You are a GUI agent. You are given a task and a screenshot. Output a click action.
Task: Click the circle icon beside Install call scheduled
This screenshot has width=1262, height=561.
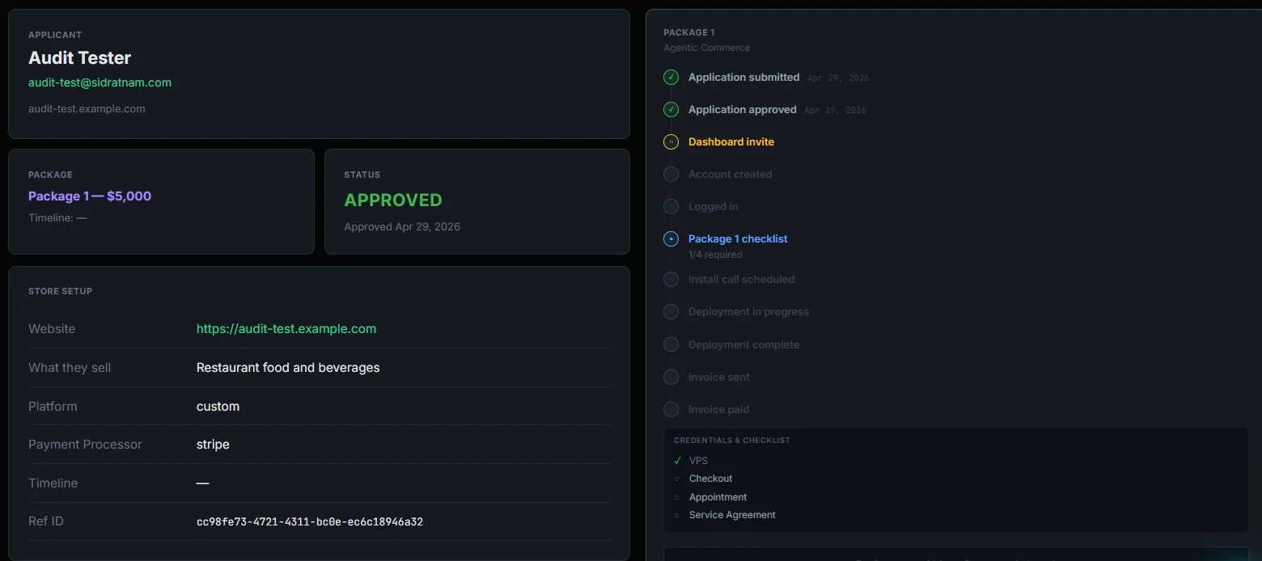click(671, 280)
